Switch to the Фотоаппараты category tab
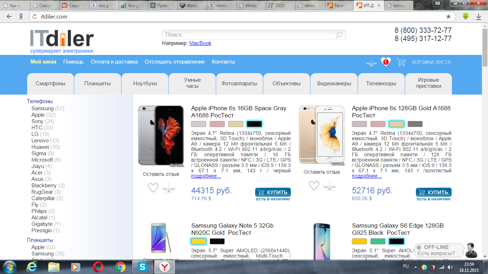 (x=239, y=83)
